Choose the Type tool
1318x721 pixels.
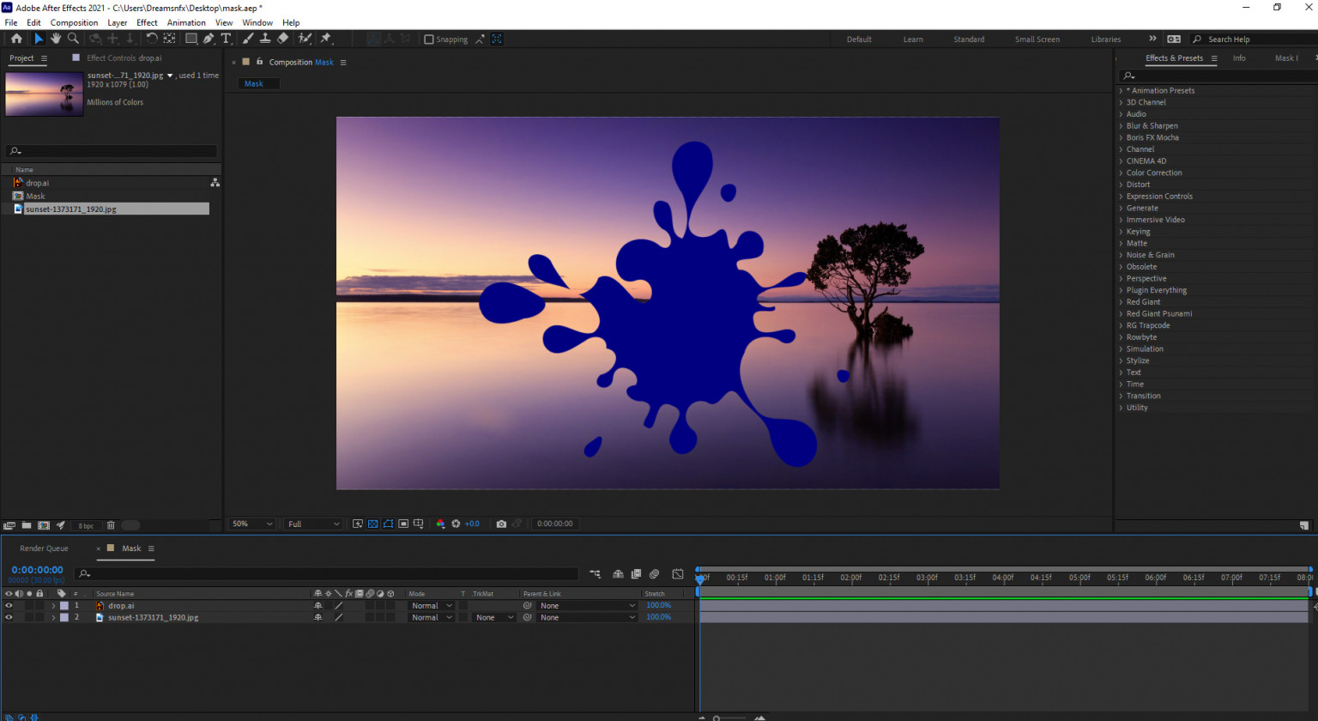point(226,39)
